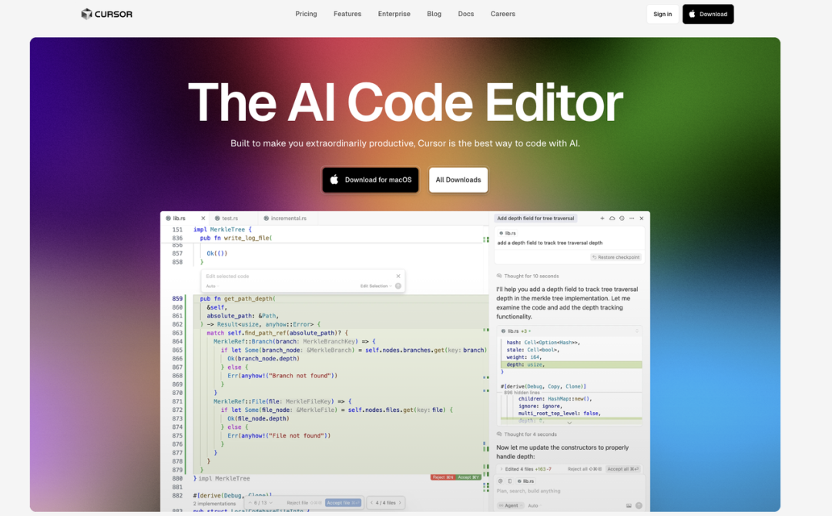
Task: Click Reject all in chat panel
Action: point(584,469)
